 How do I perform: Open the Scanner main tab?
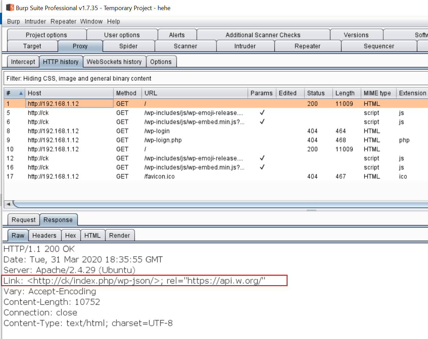click(x=185, y=46)
